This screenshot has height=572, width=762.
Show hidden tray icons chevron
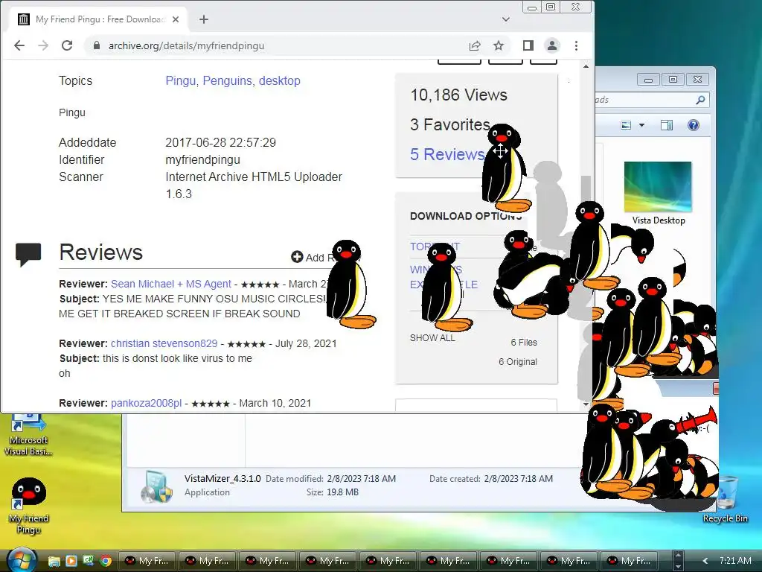pos(705,561)
